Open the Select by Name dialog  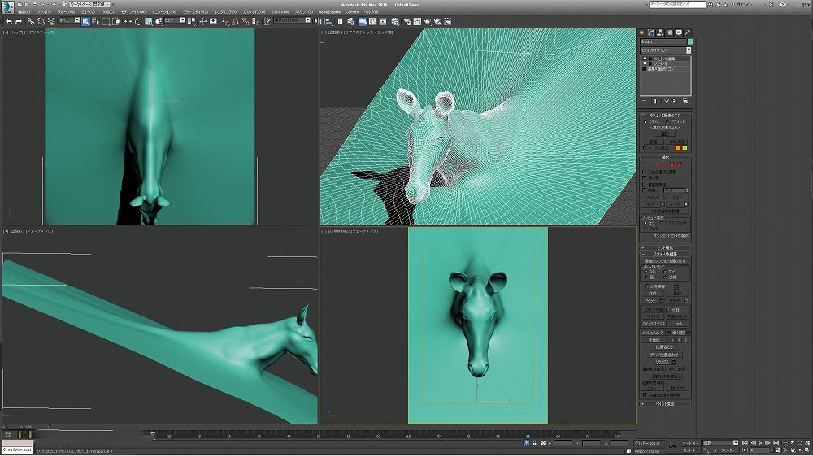point(96,21)
